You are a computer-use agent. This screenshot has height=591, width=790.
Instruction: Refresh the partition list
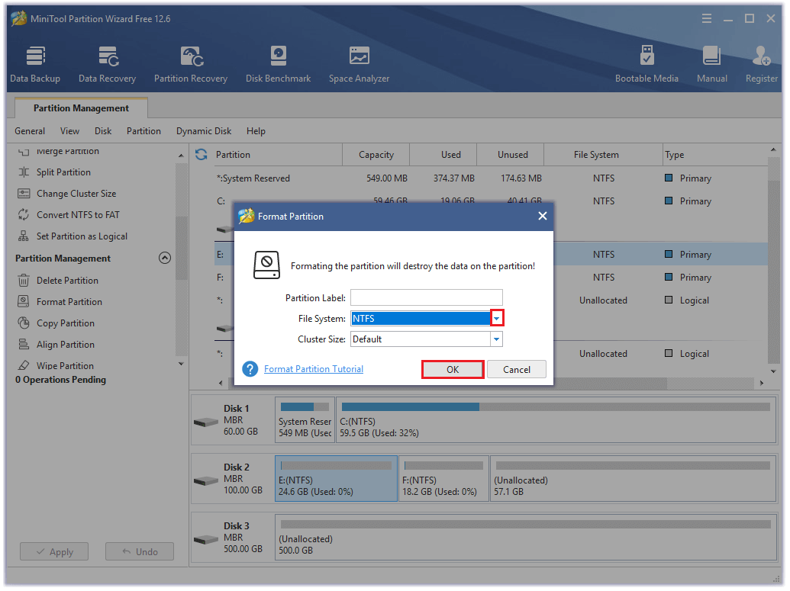click(x=200, y=154)
